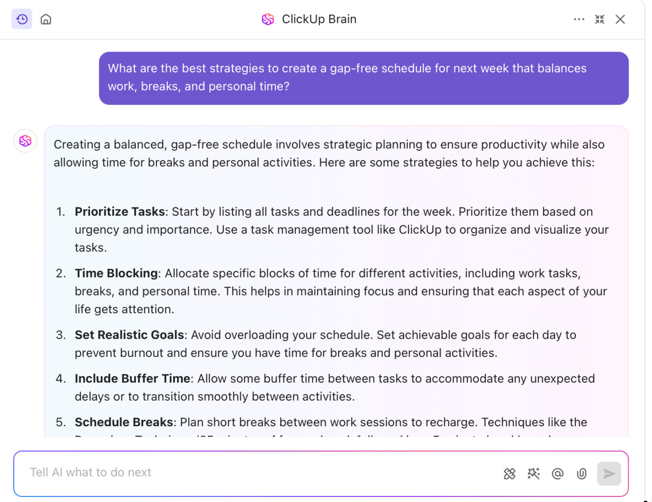Screen dimensions: 652x502
Task: Open the apps grid icon in input bar
Action: point(509,474)
